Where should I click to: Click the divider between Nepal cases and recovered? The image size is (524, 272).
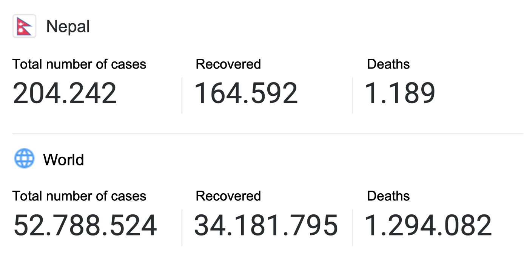coord(182,96)
